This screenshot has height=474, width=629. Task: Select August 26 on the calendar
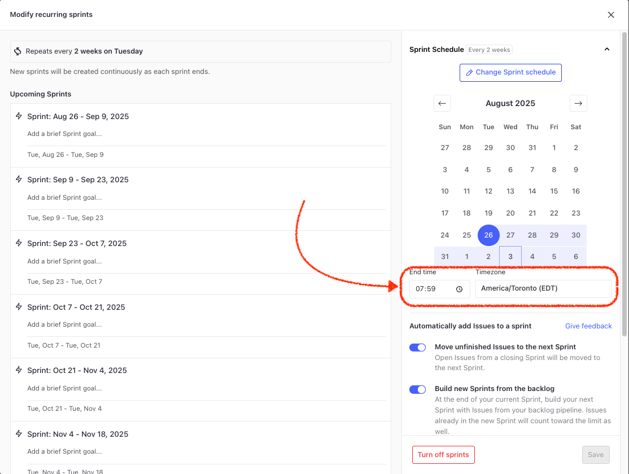click(x=488, y=235)
